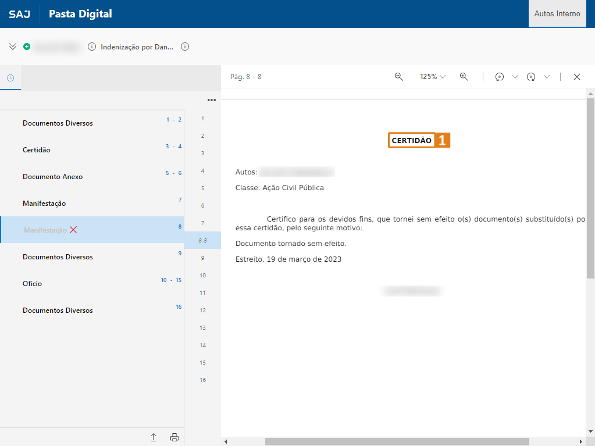Click vertical scrollbar thumb in viewer
This screenshot has height=446, width=595.
pyautogui.click(x=590, y=188)
